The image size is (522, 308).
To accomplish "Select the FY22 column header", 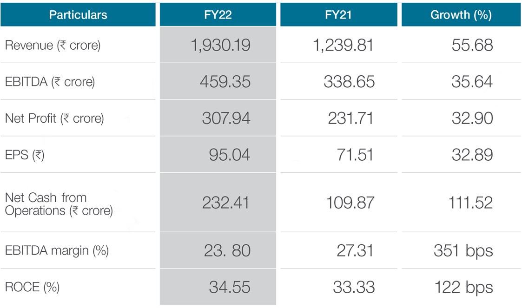I will point(218,15).
